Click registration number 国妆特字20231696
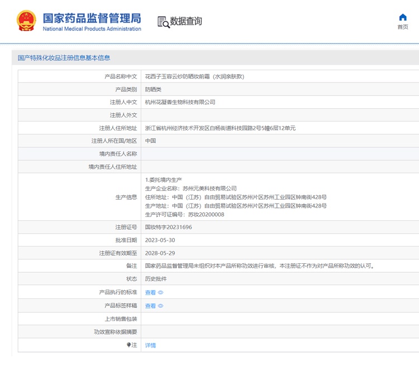Screen dimensions: 419x372 point(168,227)
